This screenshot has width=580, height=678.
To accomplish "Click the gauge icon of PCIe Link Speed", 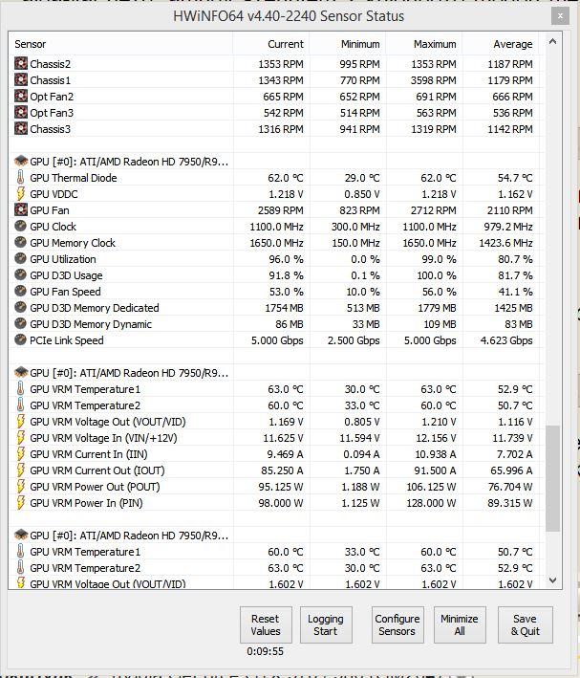I will point(20,339).
